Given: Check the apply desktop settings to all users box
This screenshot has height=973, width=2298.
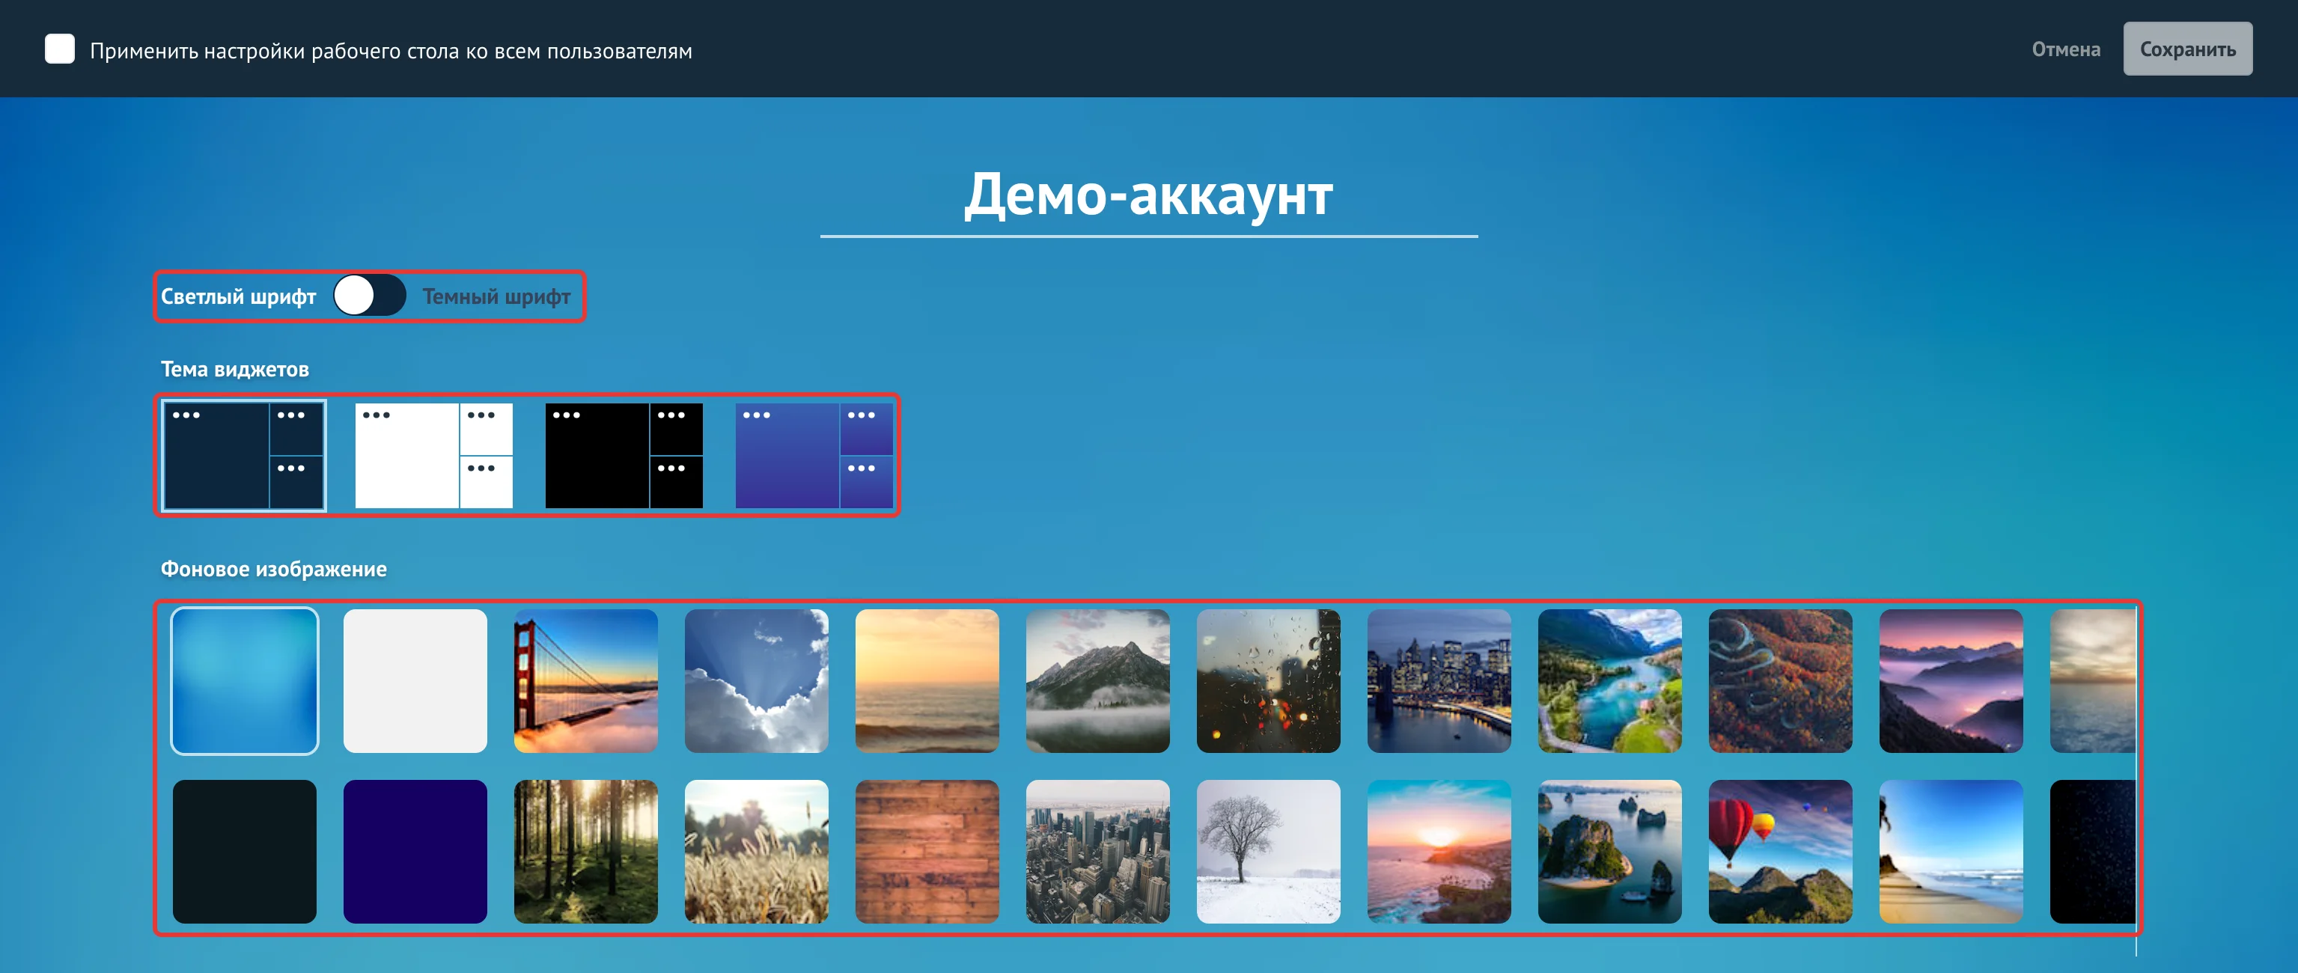Looking at the screenshot, I should point(60,49).
